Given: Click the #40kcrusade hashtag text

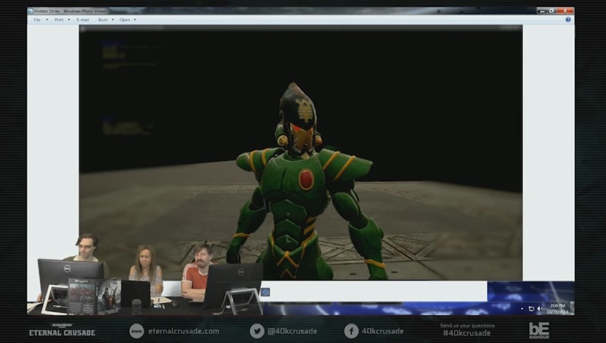Looking at the screenshot, I should pyautogui.click(x=467, y=333).
